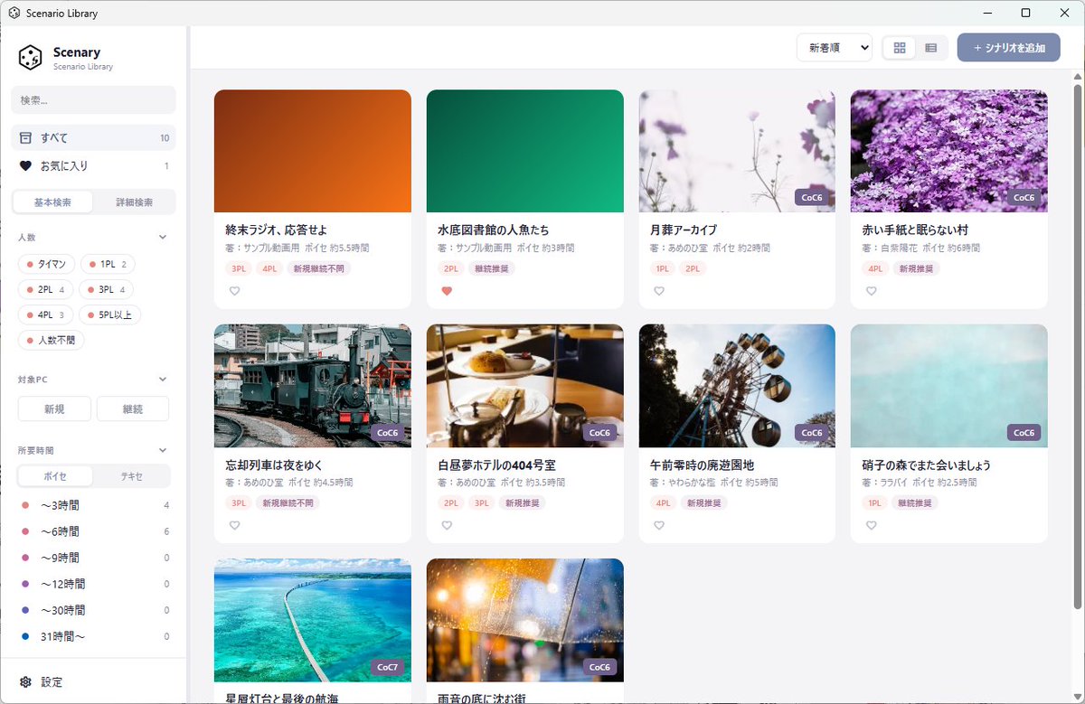Show all scenarios via すべて

(x=93, y=138)
